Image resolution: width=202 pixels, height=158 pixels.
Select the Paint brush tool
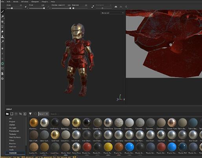tap(2, 12)
